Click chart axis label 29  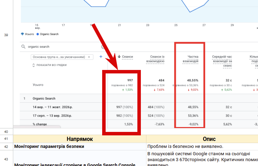click(x=232, y=25)
